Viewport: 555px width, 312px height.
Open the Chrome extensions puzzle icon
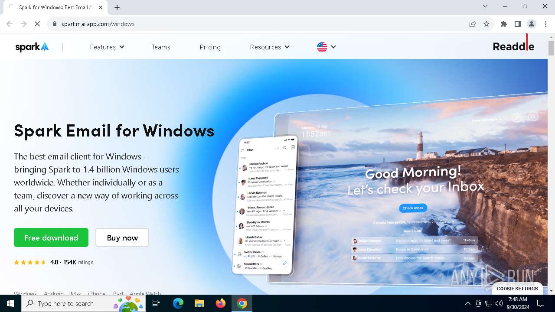[504, 24]
